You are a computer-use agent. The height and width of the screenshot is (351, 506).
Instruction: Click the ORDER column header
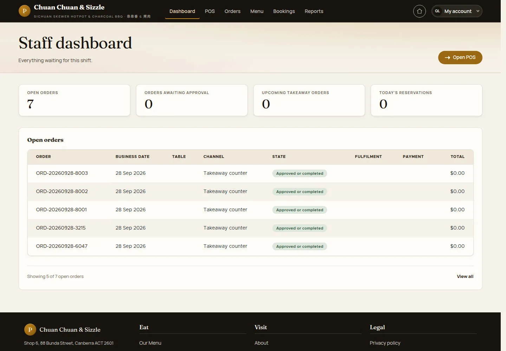(44, 157)
